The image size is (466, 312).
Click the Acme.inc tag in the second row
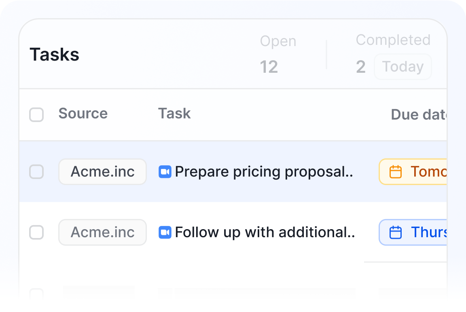coord(102,232)
